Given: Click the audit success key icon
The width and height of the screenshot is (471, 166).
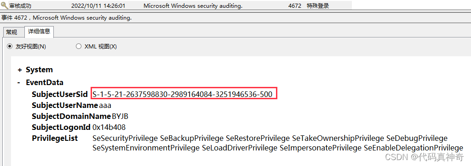Looking at the screenshot, I should click(5, 5).
